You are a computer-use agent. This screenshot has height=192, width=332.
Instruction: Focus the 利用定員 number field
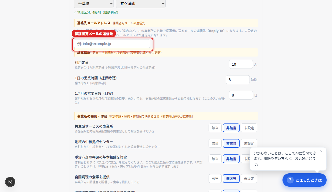pos(241,64)
